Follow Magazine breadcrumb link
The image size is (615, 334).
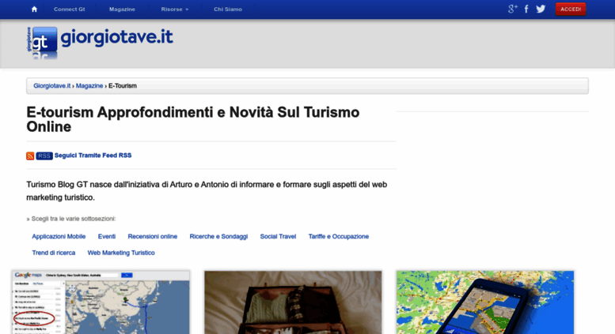click(89, 85)
